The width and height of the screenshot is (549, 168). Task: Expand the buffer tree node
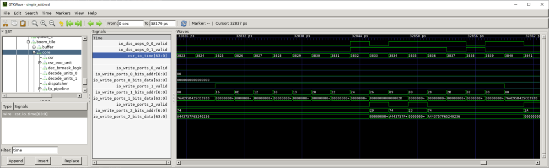[x=34, y=47]
